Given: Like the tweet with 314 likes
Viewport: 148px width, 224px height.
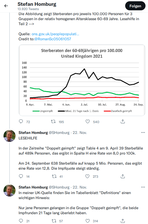Looking at the screenshot, I should [x=87, y=221].
